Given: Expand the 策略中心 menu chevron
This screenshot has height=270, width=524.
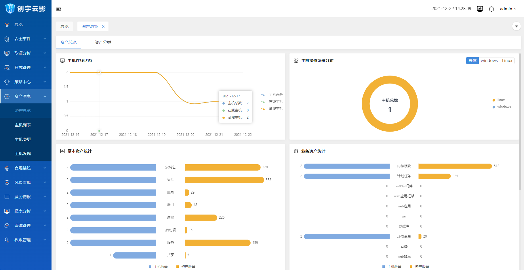Looking at the screenshot, I should coord(45,82).
